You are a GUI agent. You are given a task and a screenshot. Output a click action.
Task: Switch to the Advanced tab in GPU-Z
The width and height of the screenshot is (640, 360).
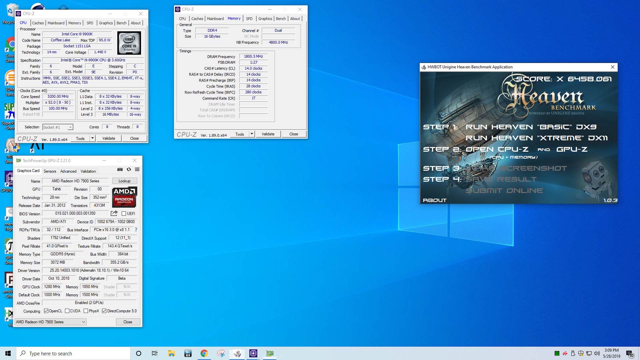pyautogui.click(x=68, y=171)
